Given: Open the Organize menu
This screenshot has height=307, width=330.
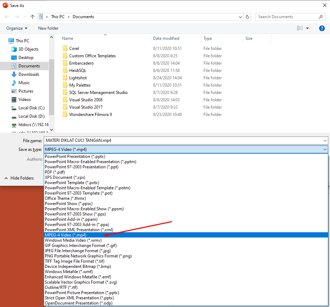Looking at the screenshot, I should (17, 28).
